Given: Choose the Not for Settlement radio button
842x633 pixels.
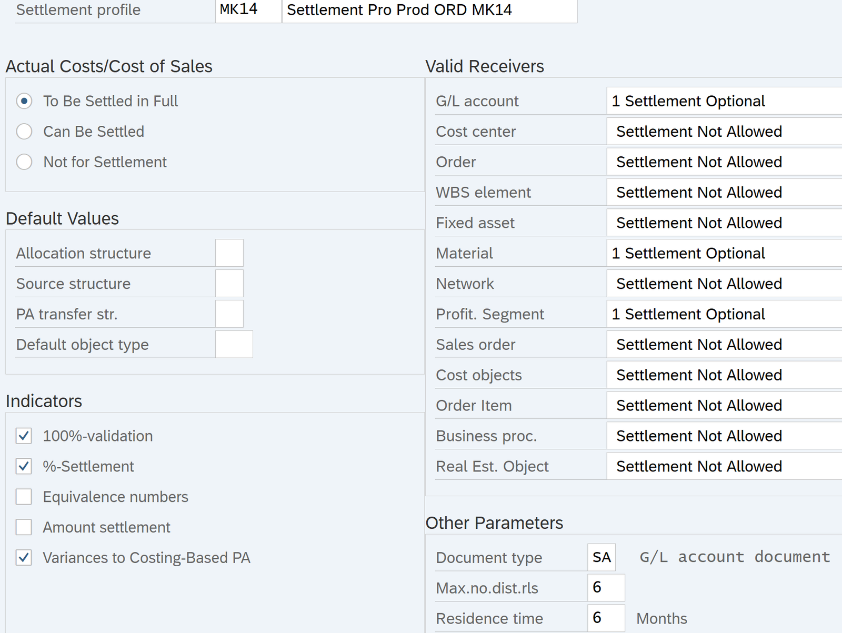Looking at the screenshot, I should [24, 162].
